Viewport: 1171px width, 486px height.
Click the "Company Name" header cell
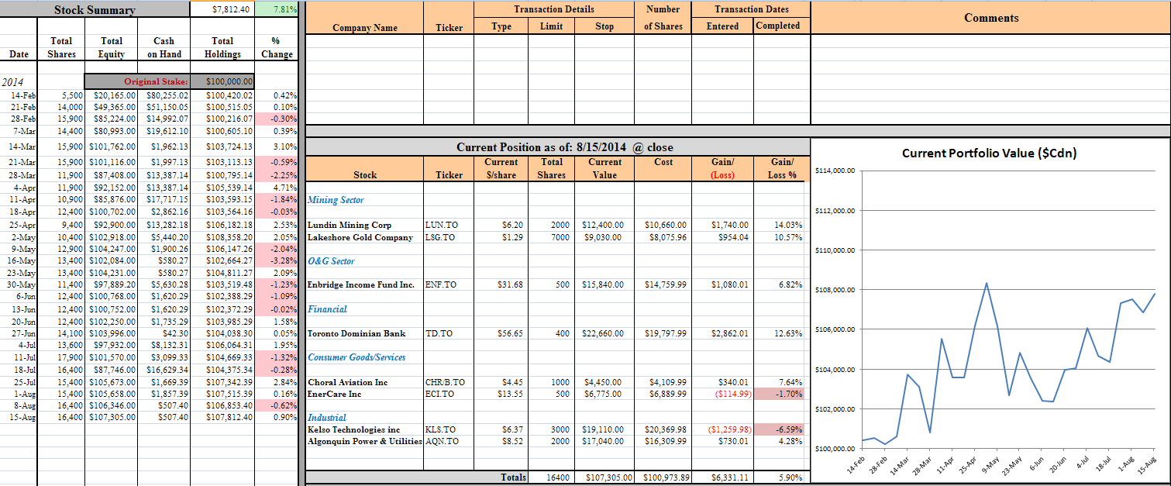(365, 28)
